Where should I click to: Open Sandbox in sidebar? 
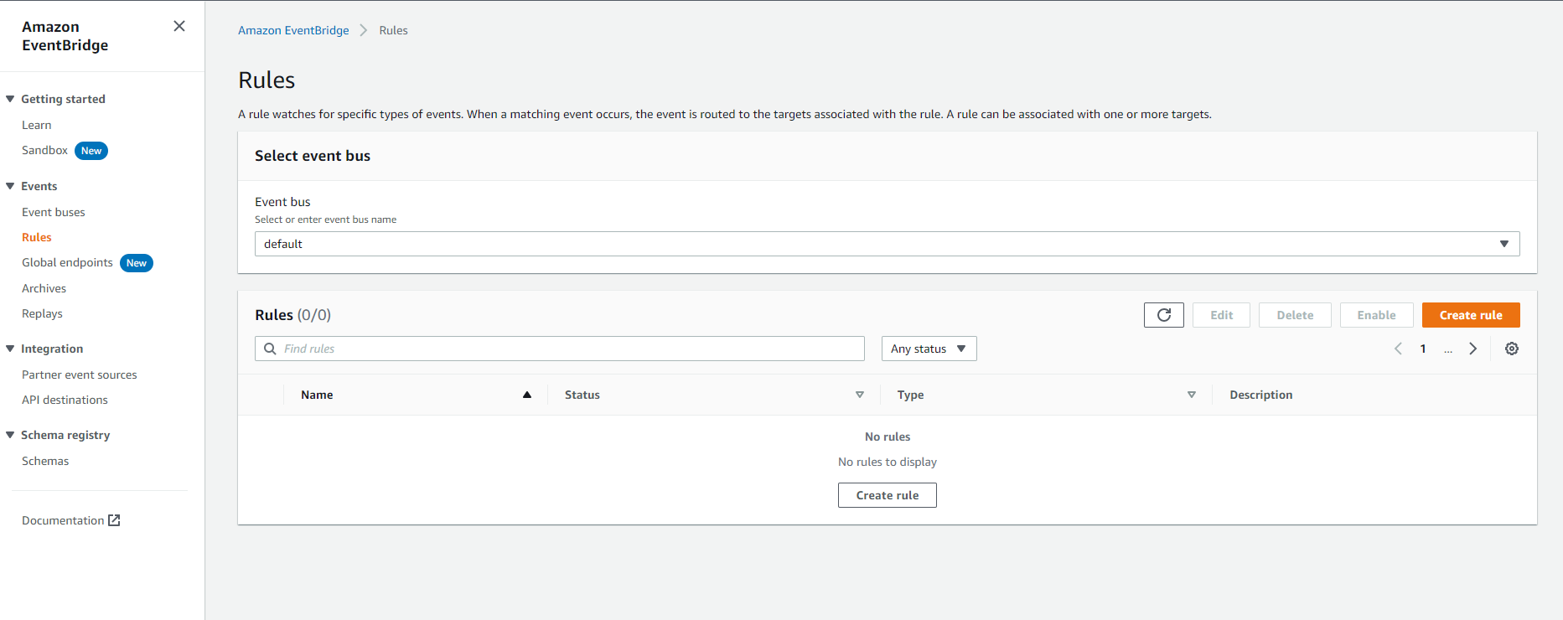pos(45,150)
